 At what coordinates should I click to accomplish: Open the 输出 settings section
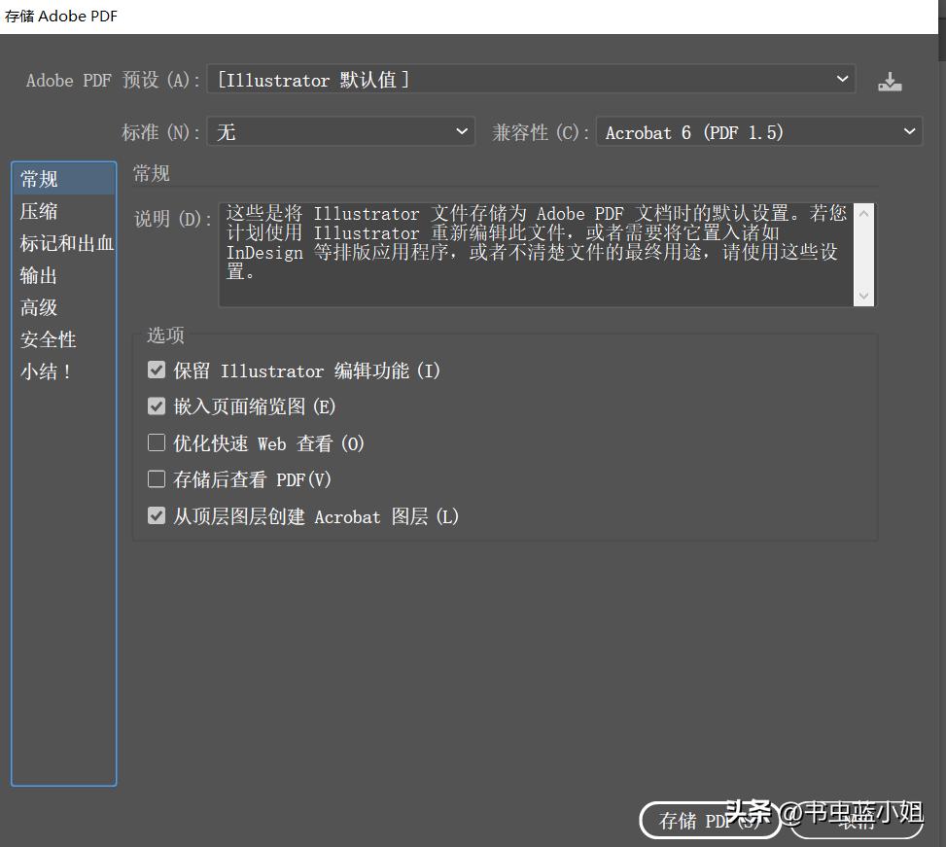coord(39,275)
